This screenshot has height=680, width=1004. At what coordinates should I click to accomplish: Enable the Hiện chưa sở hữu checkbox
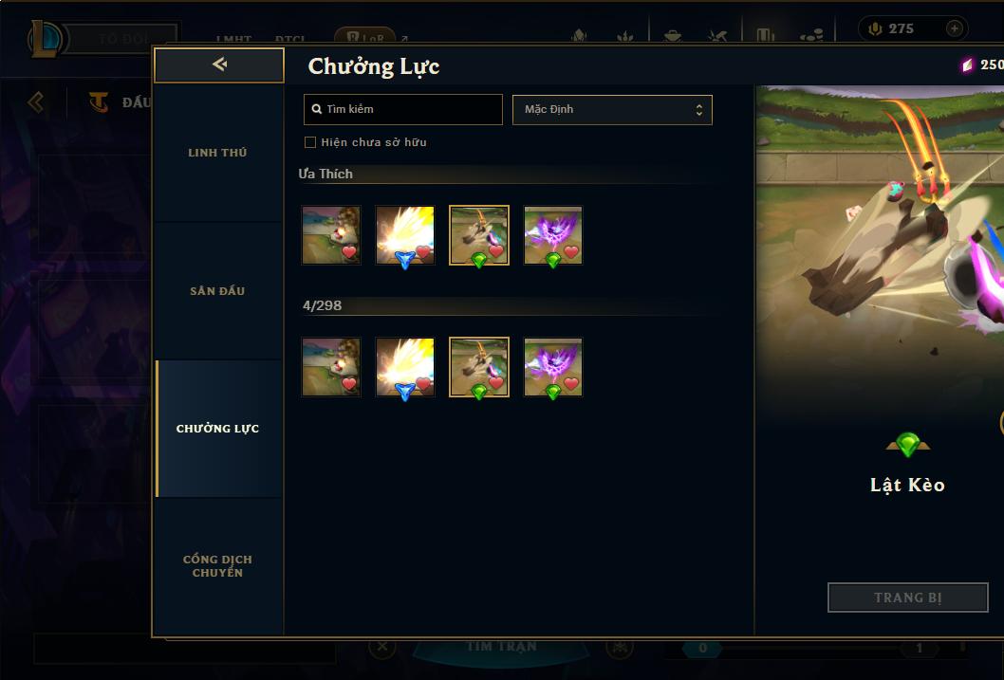pyautogui.click(x=310, y=142)
